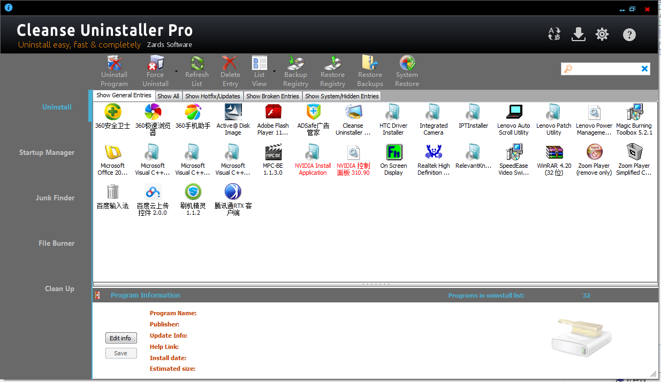The width and height of the screenshot is (661, 382).
Task: Click the Uninstall Program toolbar icon
Action: click(114, 63)
